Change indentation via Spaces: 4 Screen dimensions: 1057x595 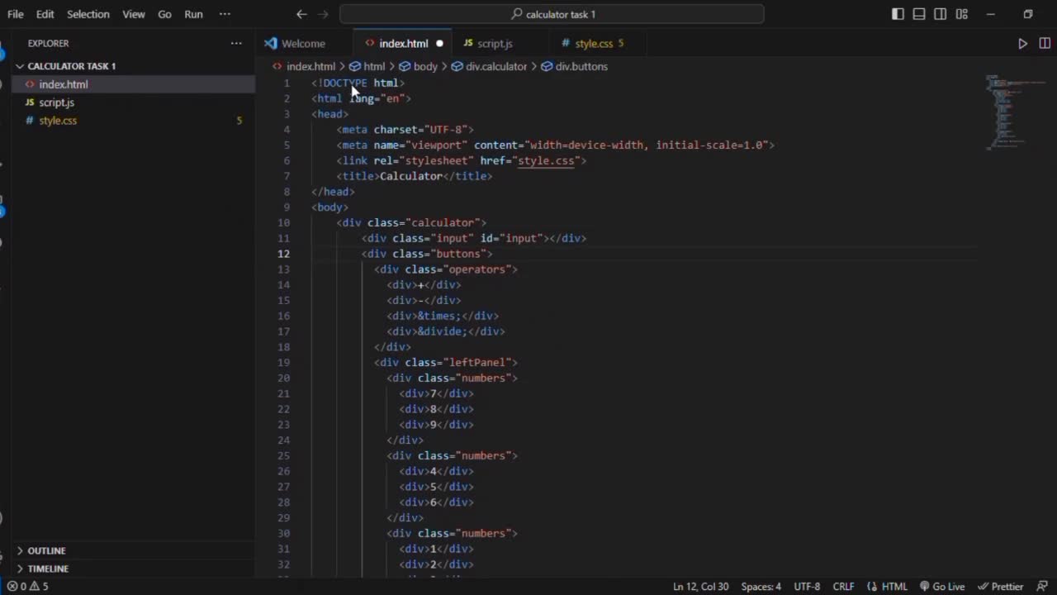761,587
